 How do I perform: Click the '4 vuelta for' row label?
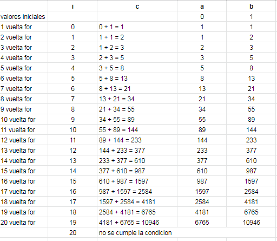[x=24, y=57]
